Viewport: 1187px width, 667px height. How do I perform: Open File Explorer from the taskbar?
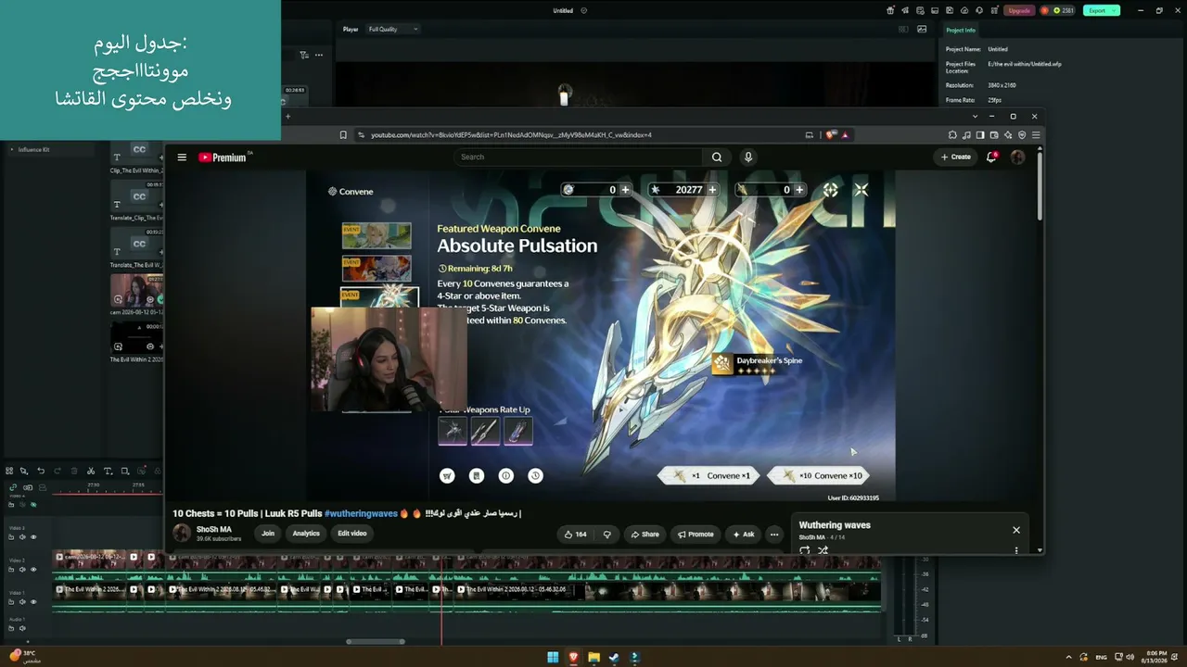[x=593, y=658]
